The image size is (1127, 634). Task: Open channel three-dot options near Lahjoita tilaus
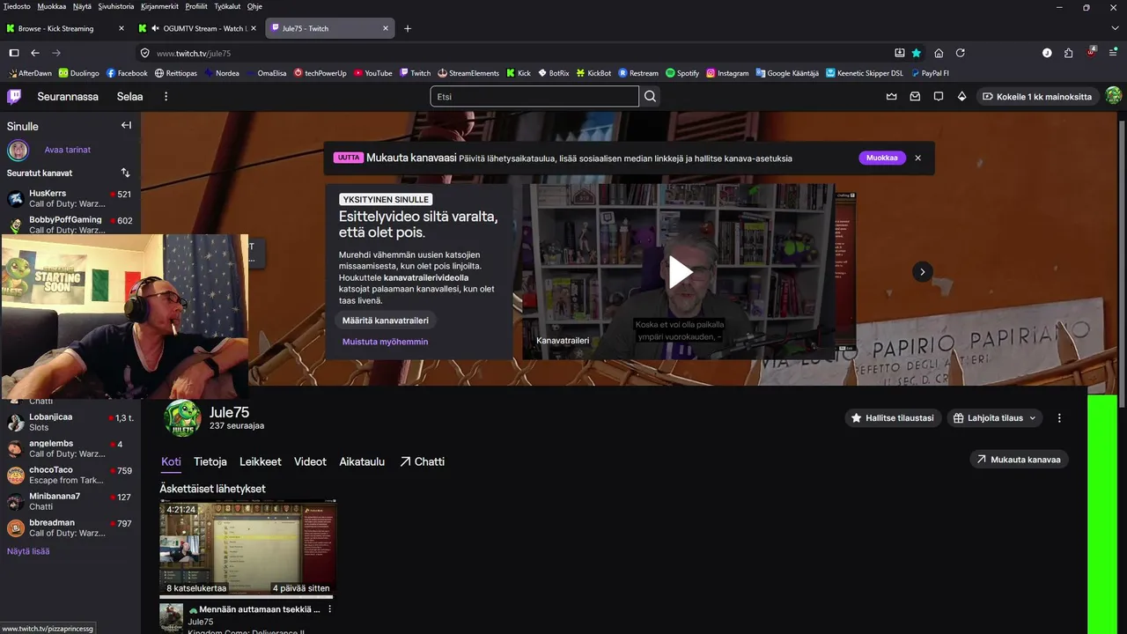coord(1059,418)
